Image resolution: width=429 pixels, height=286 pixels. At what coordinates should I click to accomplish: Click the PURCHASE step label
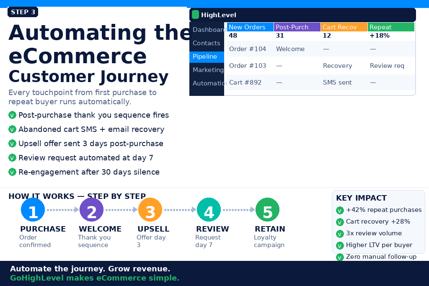click(43, 229)
